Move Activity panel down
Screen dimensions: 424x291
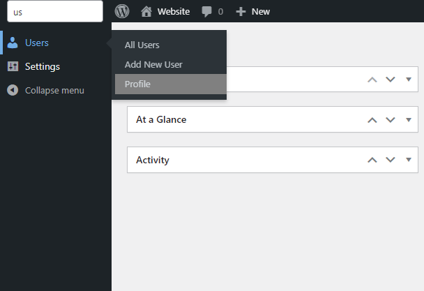click(391, 160)
